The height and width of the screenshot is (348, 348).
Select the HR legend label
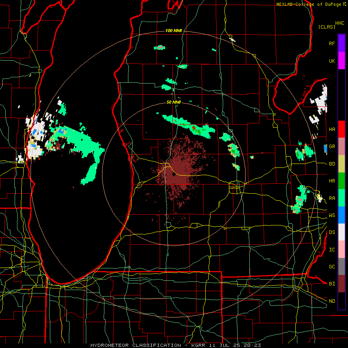click(332, 181)
